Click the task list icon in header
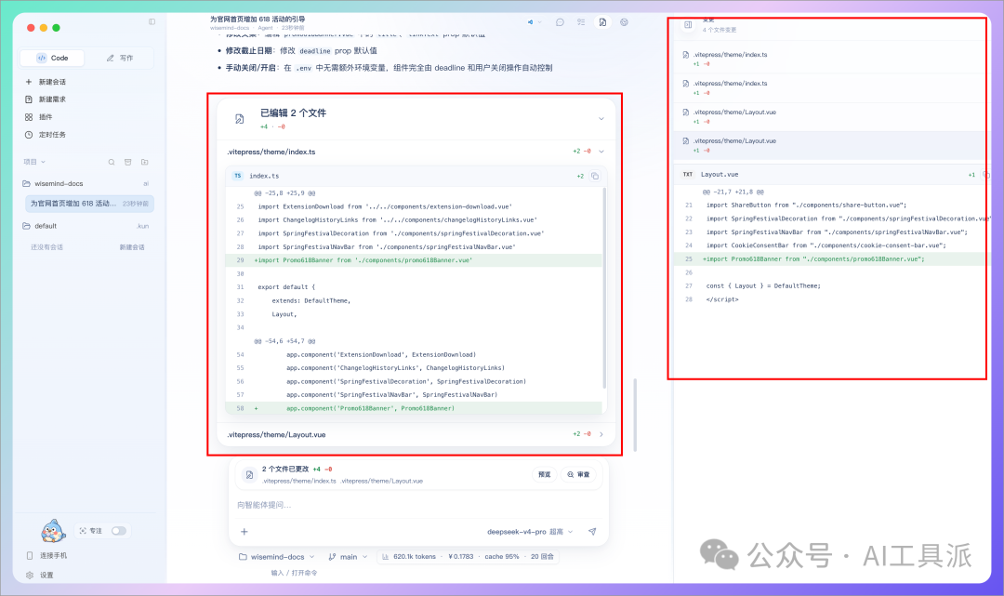The image size is (1004, 596). pos(581,21)
